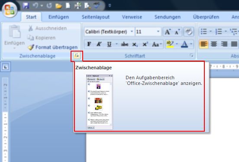Undo the last action
This screenshot has width=239, height=162.
coord(36,6)
